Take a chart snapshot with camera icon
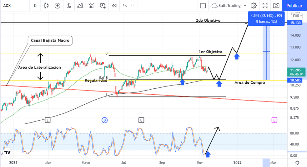Screen dimensions: 307x167 [276, 6]
